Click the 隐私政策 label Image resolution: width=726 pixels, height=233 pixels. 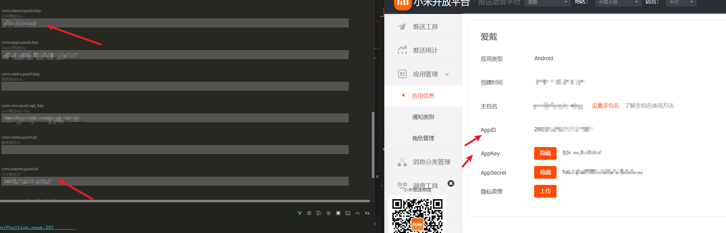[492, 192]
